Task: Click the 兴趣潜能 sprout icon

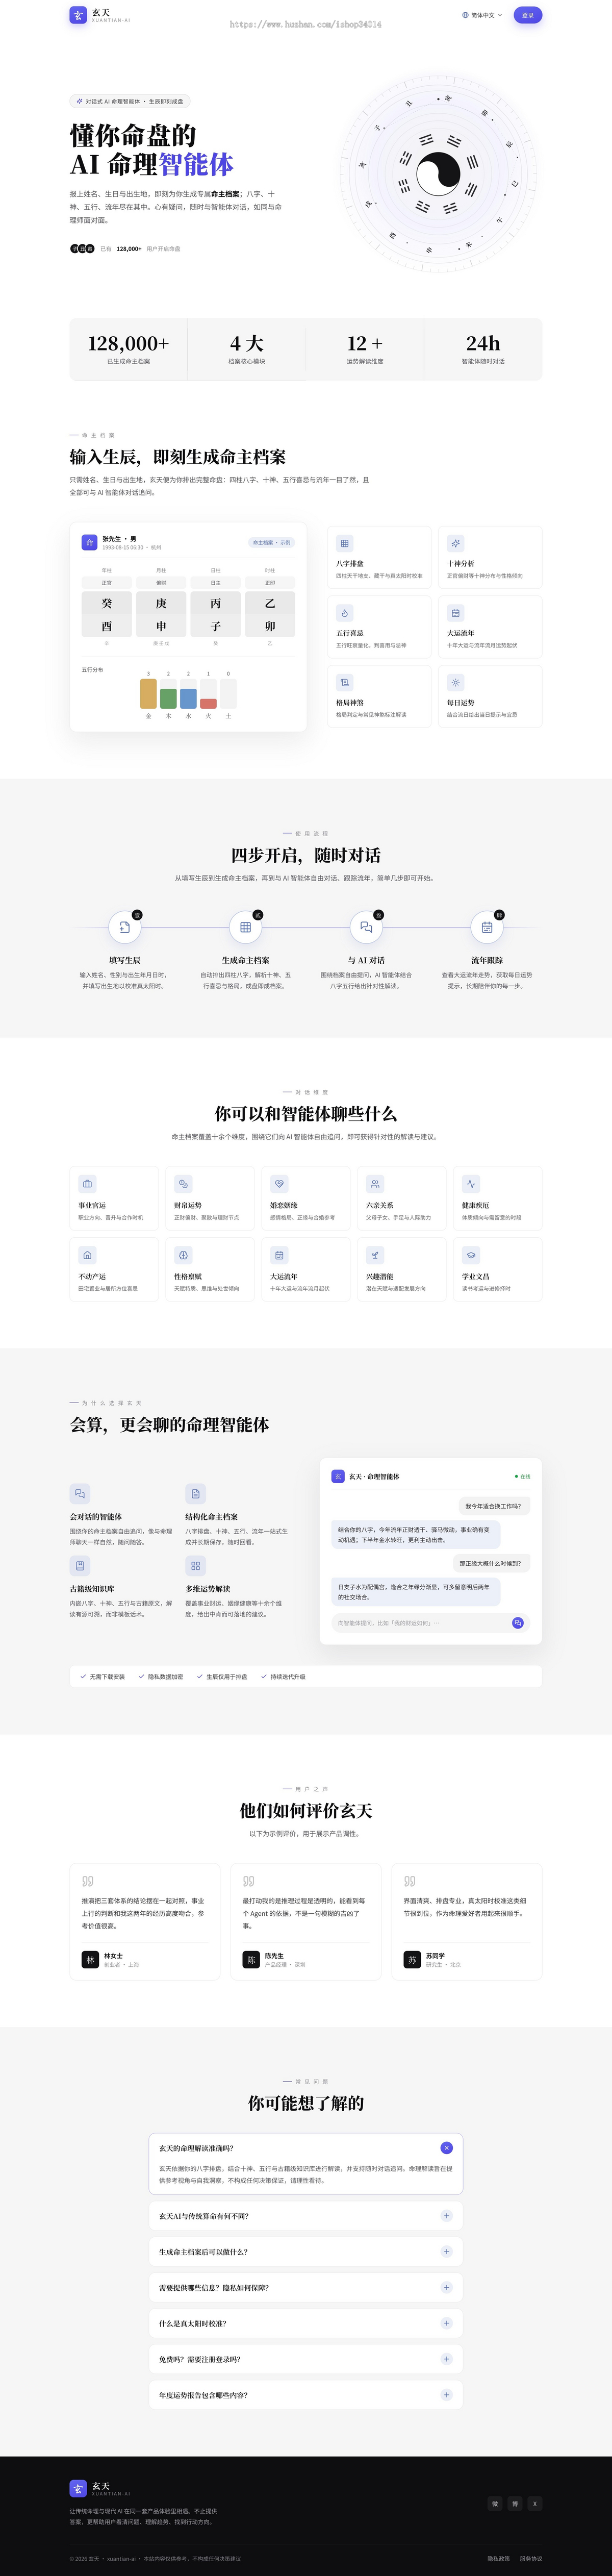Action: 375,1255
